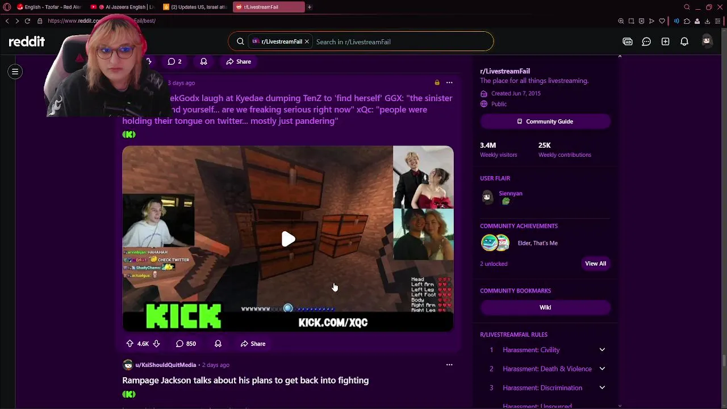Open the browser's My Flow send icon
The height and width of the screenshot is (409, 727).
(x=651, y=21)
